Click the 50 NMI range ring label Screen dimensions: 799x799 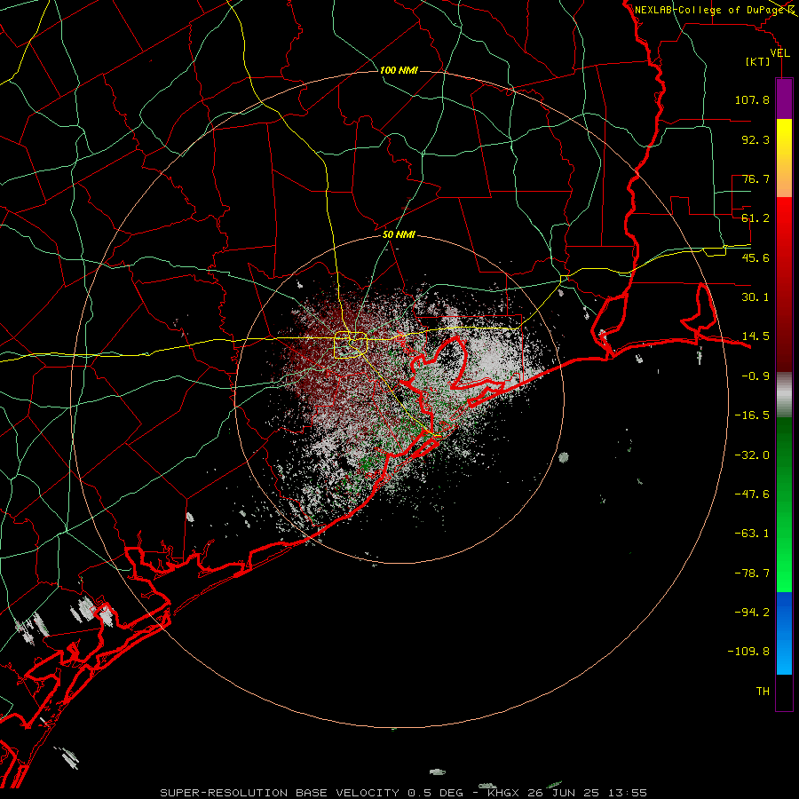(x=399, y=235)
